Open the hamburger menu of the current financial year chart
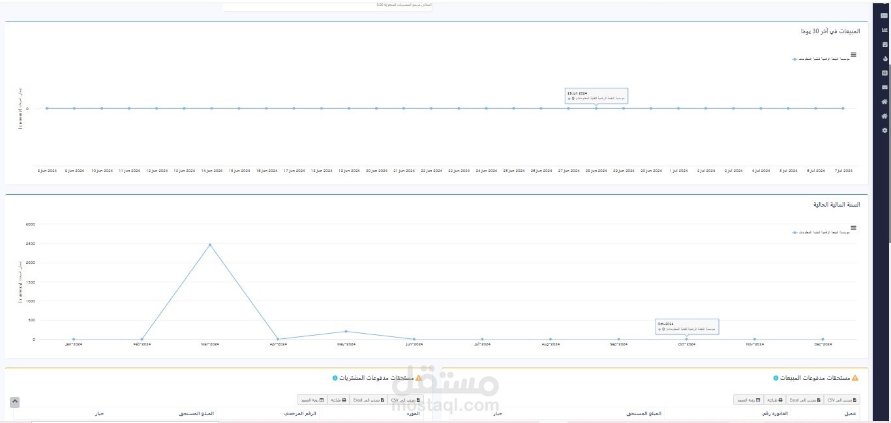Screen dimensions: 891x423 pos(853,228)
